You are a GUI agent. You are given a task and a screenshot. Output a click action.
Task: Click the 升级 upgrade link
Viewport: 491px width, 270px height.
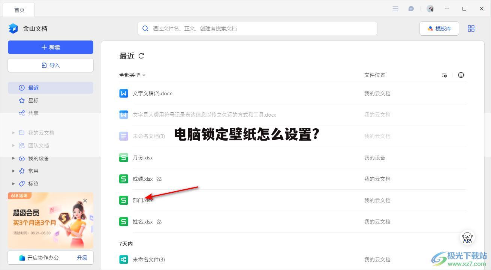point(82,258)
